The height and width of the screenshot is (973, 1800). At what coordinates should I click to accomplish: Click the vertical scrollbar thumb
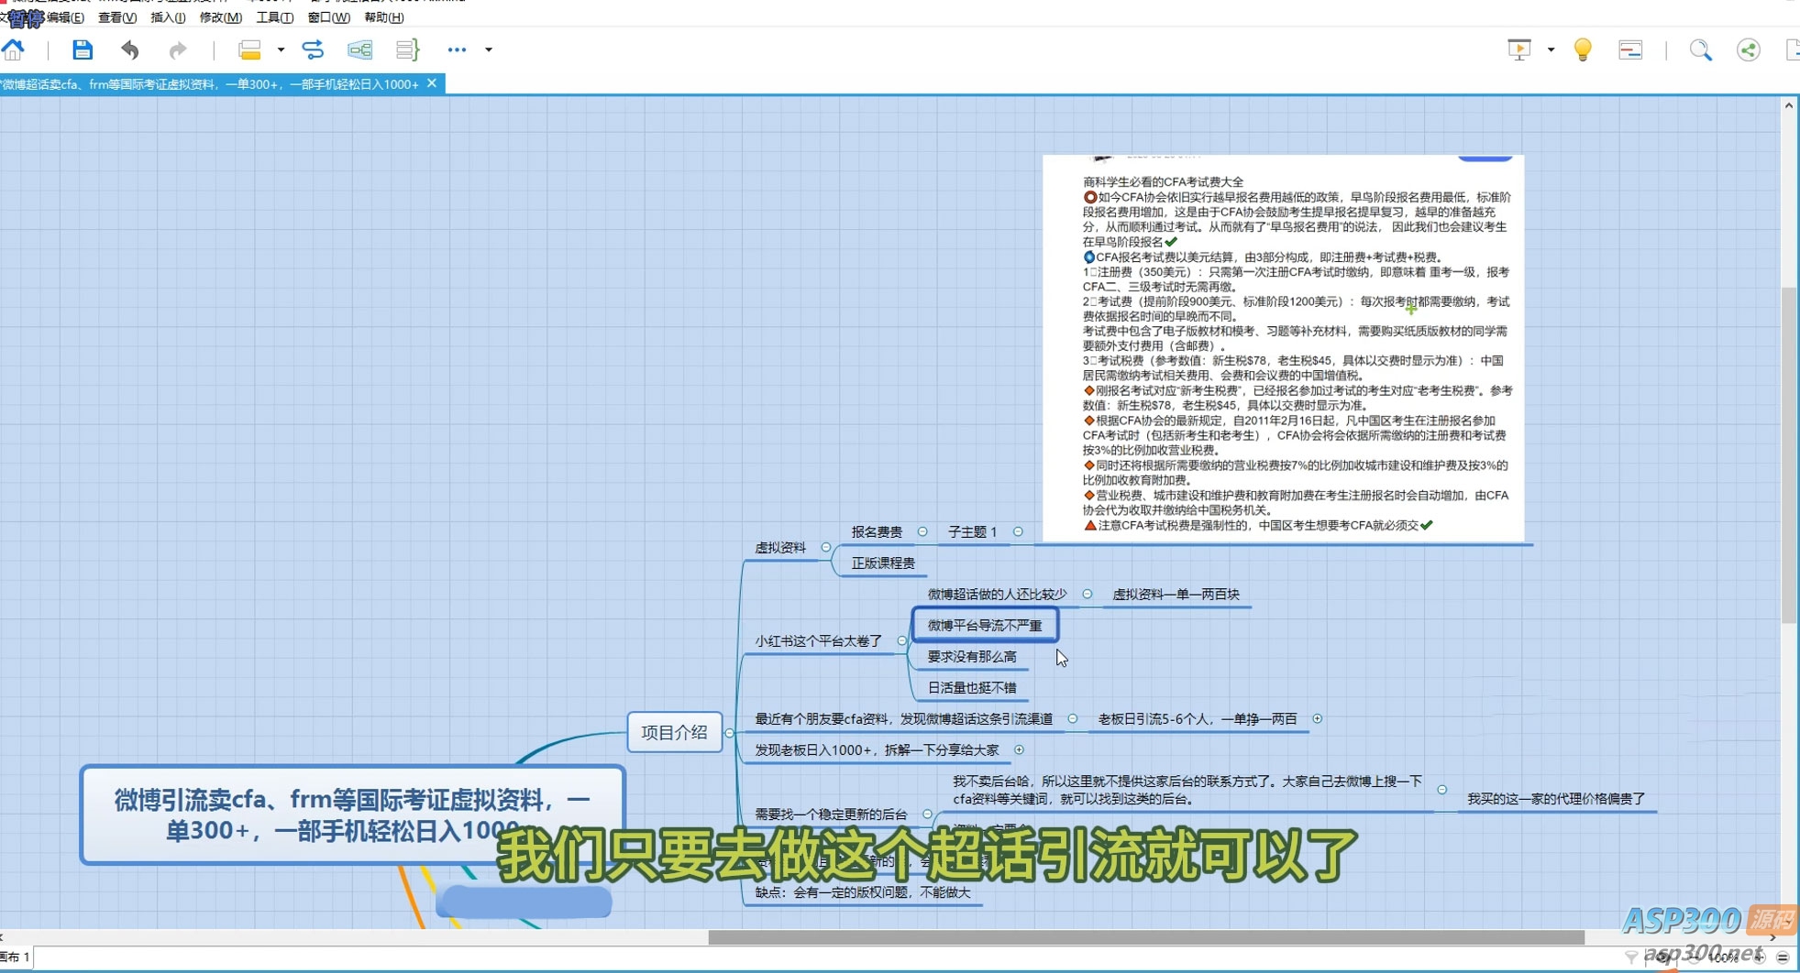click(x=1789, y=455)
